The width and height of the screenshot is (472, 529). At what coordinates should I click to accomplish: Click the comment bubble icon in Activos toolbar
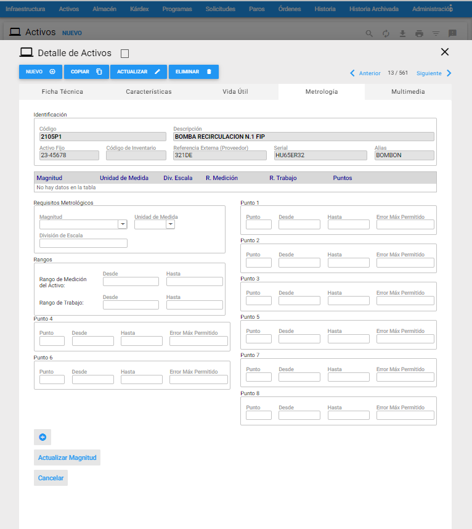click(452, 33)
